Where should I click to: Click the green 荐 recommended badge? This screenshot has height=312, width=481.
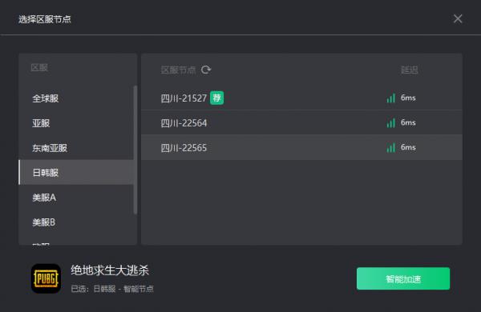[217, 98]
